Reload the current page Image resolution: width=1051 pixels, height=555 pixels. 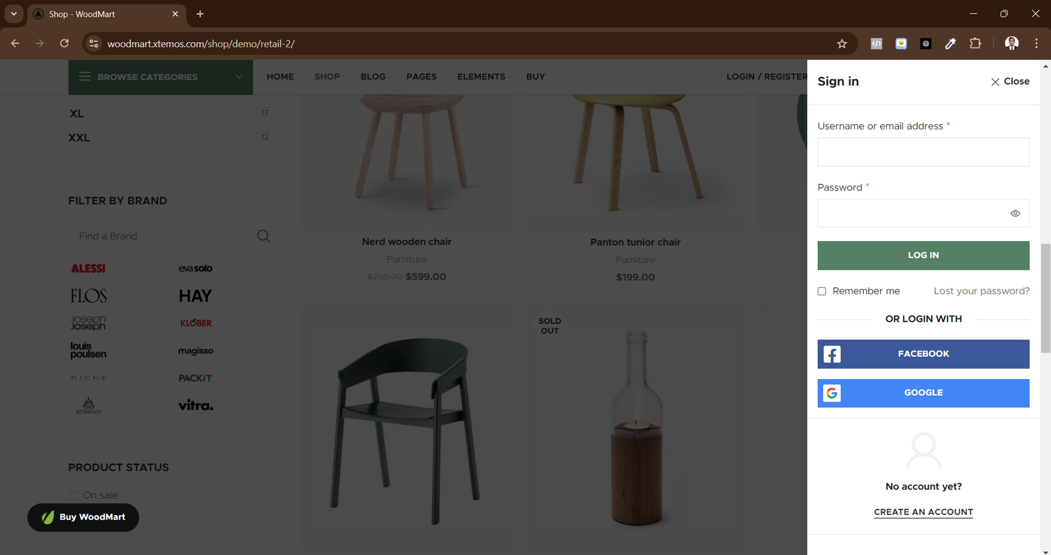pyautogui.click(x=64, y=44)
